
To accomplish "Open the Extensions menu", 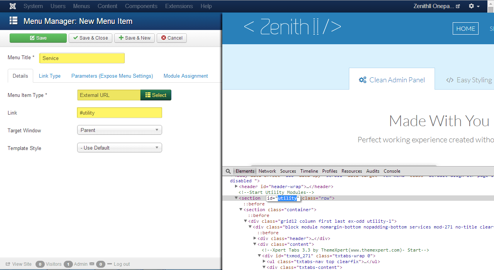I will (x=179, y=6).
